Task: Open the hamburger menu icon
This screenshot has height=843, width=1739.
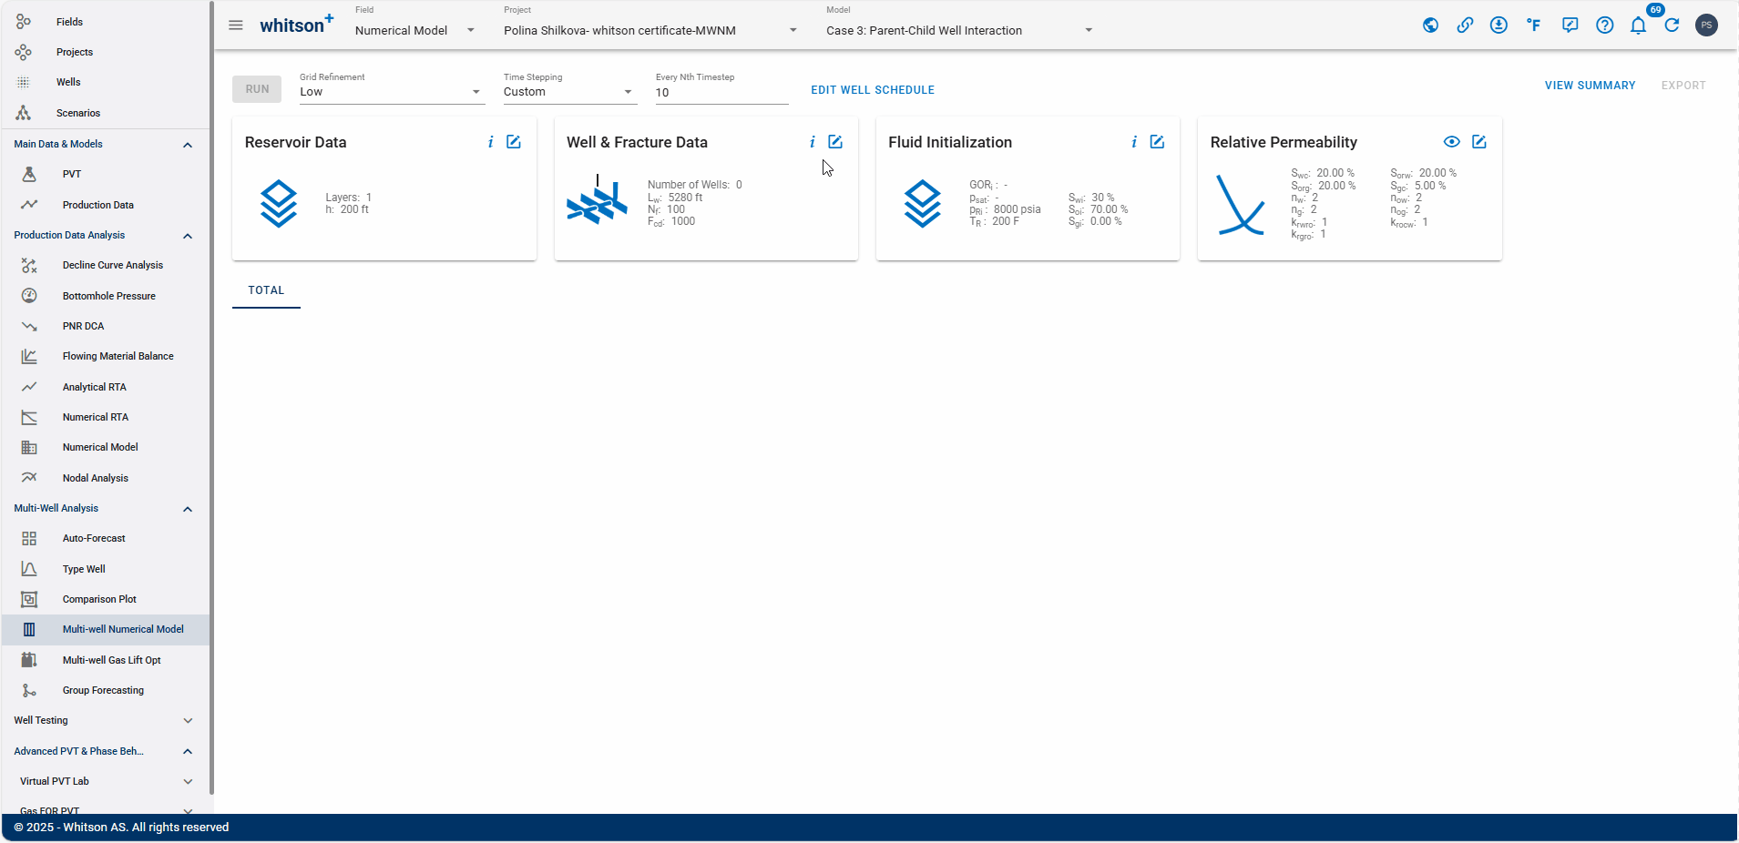Action: tap(236, 25)
